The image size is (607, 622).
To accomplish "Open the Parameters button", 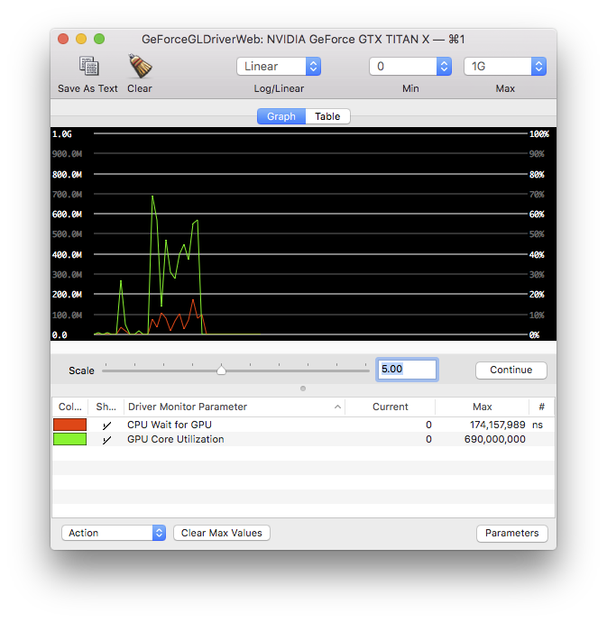I will 511,533.
